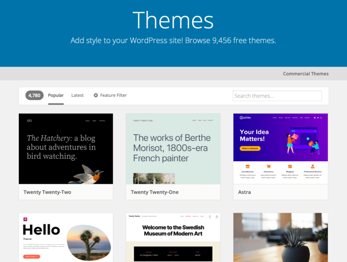Click the Astra logo in the preview
The image size is (347, 262).
(x=245, y=117)
